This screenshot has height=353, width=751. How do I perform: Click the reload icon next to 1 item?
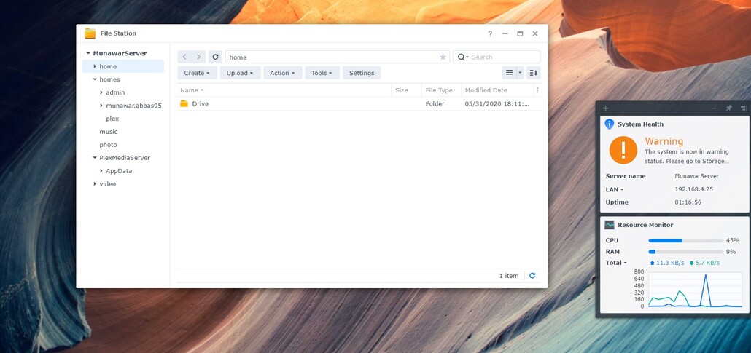(532, 276)
